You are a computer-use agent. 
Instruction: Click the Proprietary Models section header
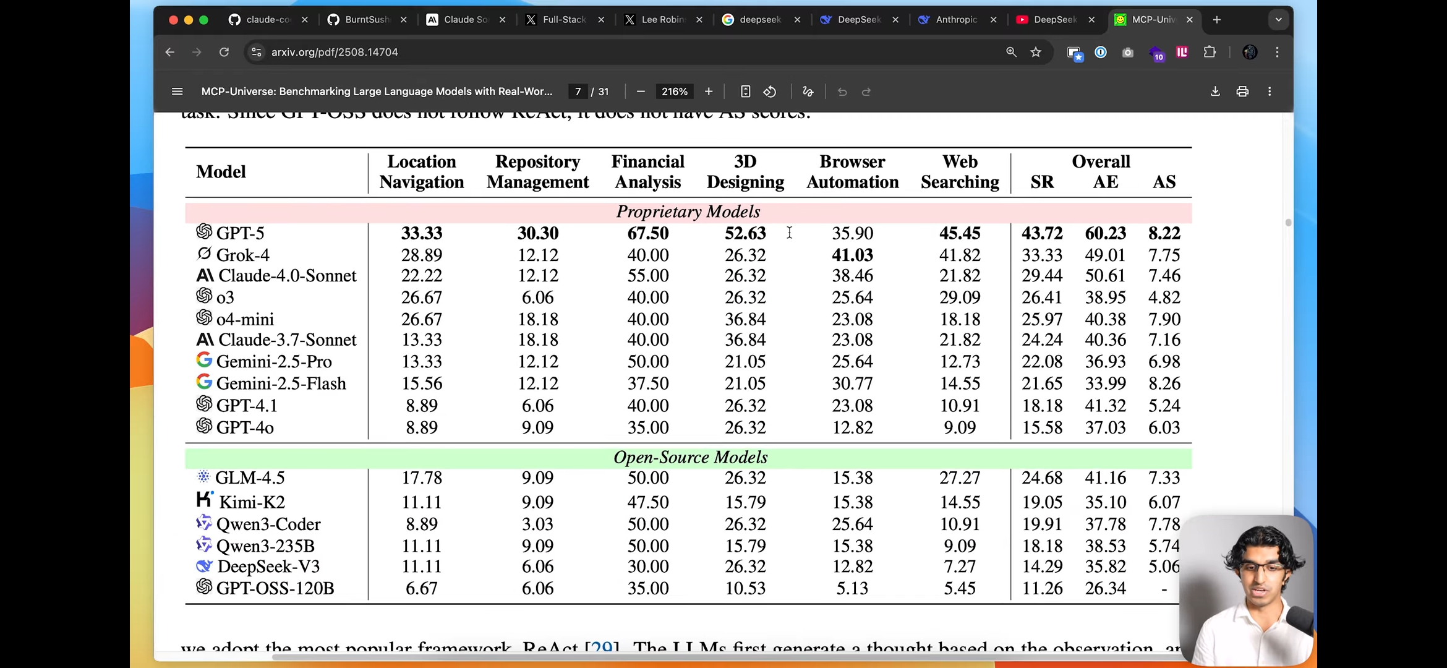click(x=688, y=212)
